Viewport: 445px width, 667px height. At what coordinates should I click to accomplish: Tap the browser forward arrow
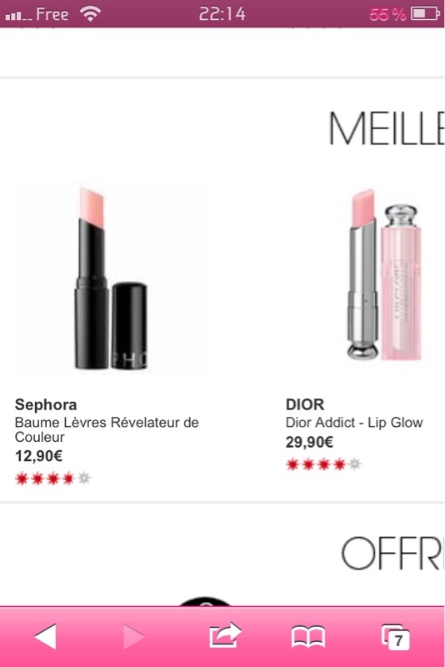[134, 636]
